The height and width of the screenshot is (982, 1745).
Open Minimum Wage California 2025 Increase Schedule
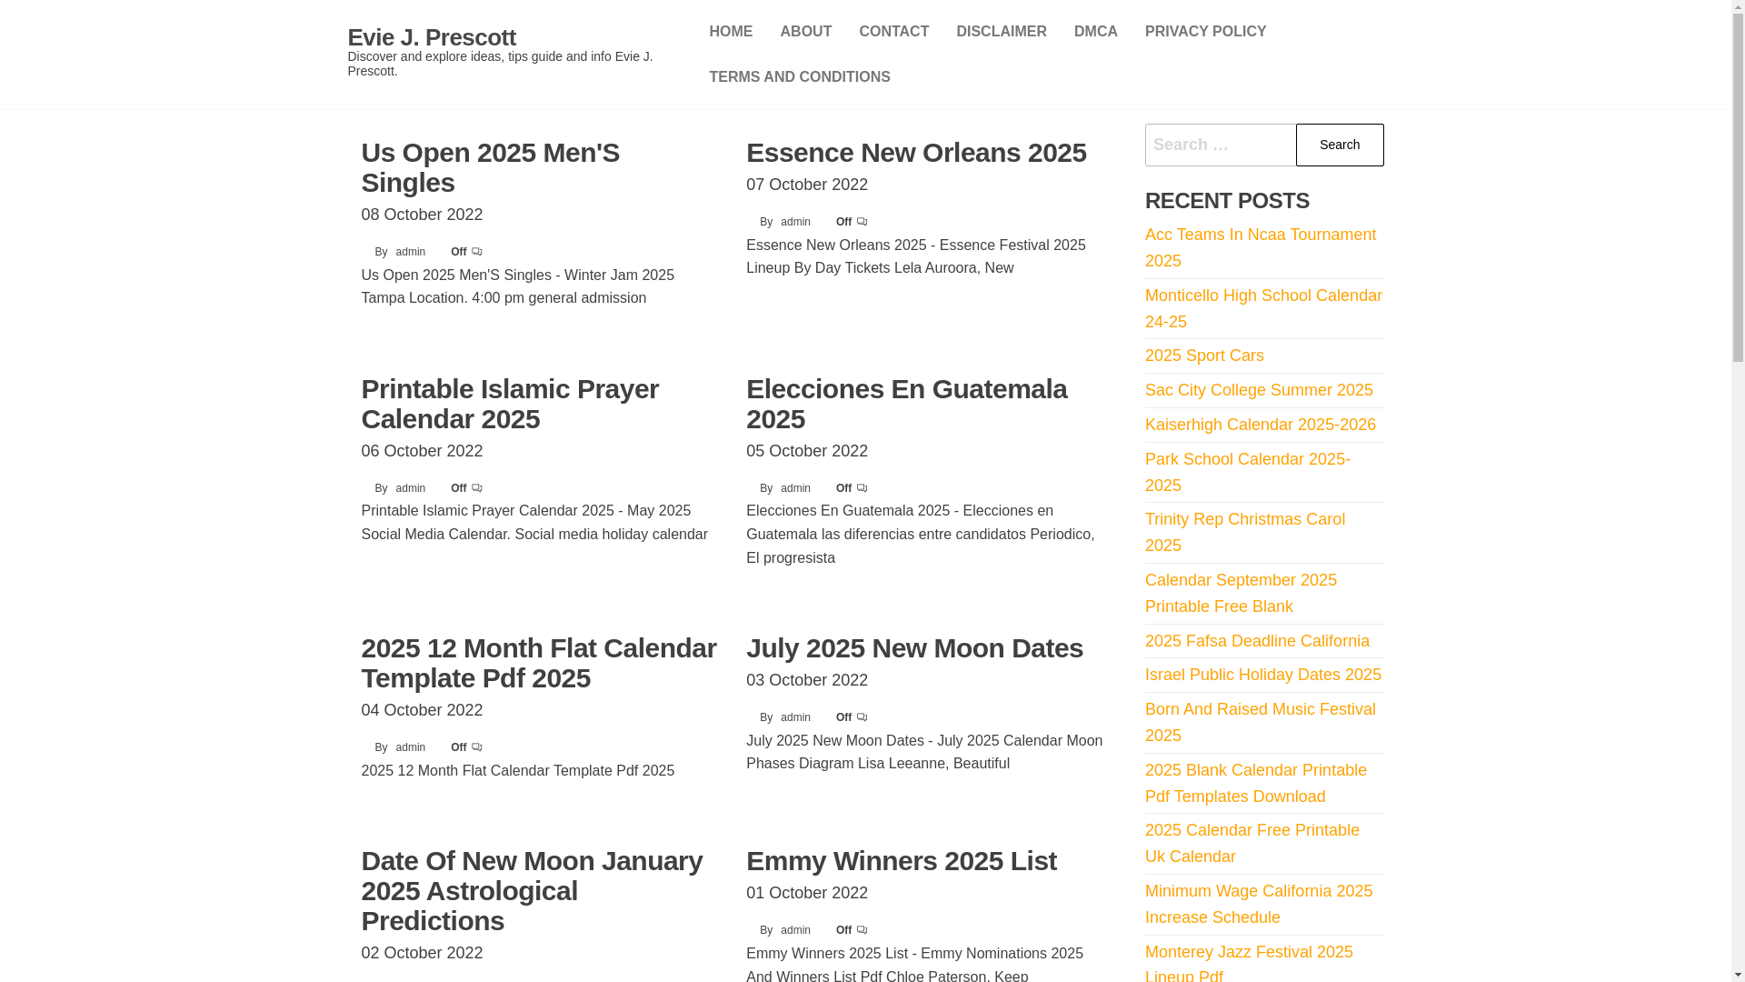[x=1258, y=904]
